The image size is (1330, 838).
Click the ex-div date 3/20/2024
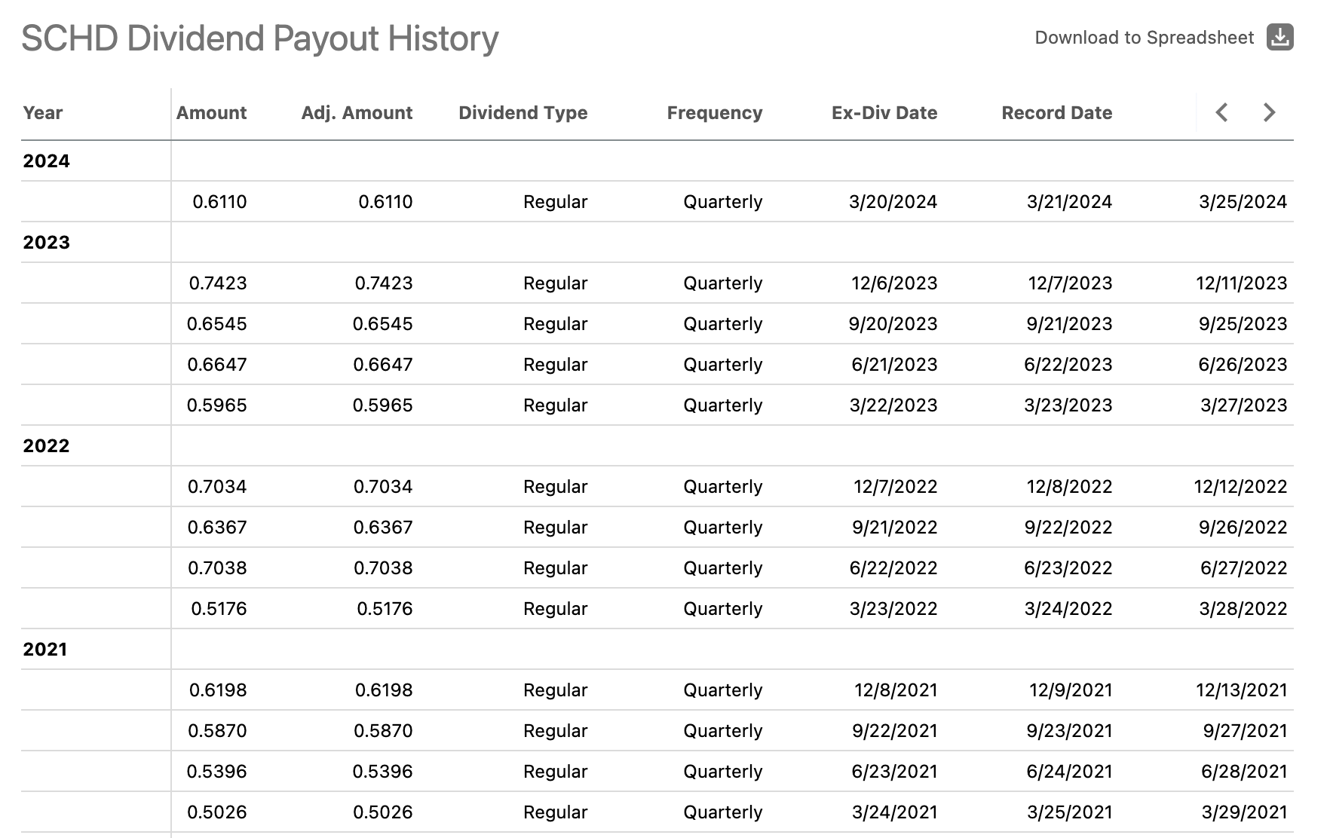point(893,202)
